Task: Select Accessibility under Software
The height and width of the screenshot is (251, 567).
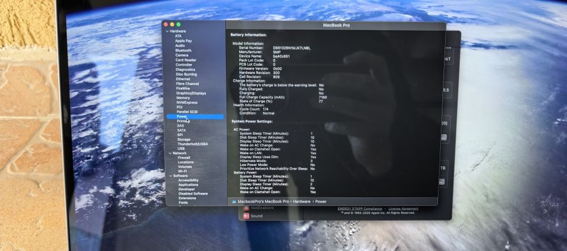Action: tap(188, 180)
